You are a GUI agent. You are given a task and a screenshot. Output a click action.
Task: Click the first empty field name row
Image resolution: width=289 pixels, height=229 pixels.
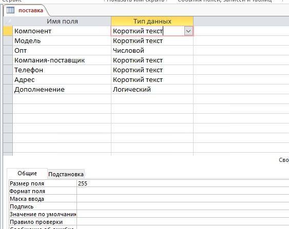point(62,99)
